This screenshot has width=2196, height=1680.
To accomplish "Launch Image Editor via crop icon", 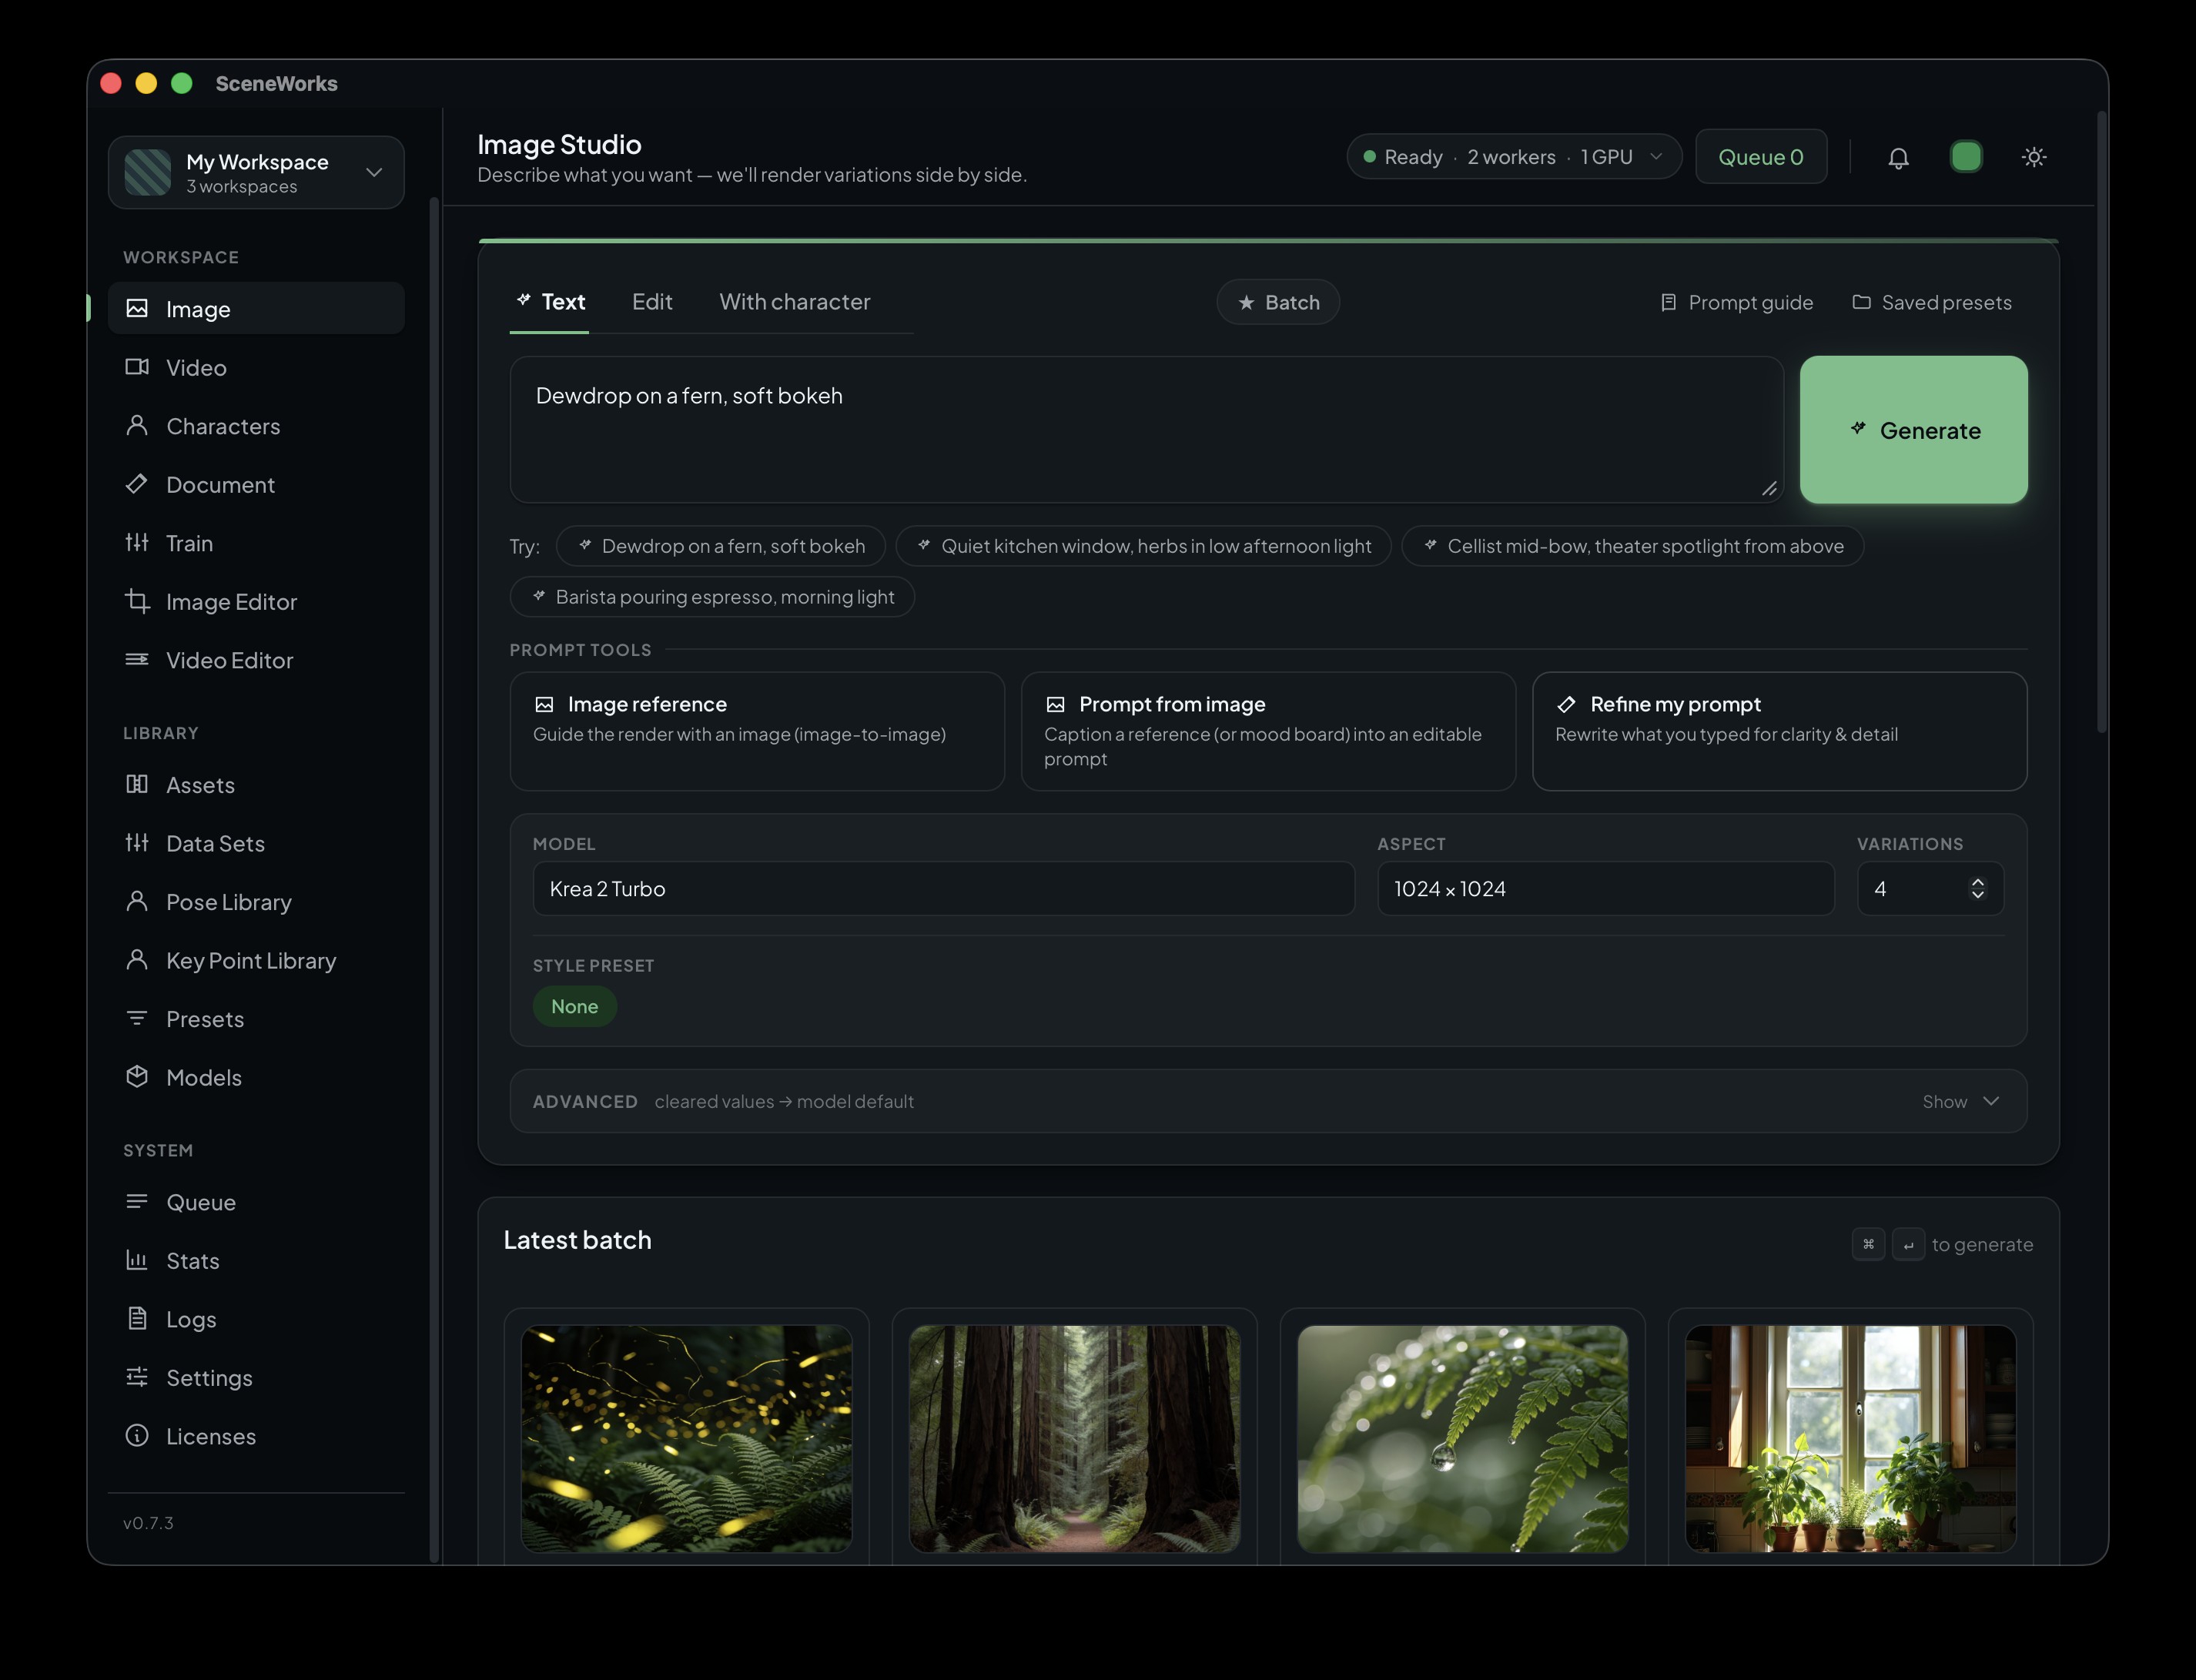I will 137,601.
